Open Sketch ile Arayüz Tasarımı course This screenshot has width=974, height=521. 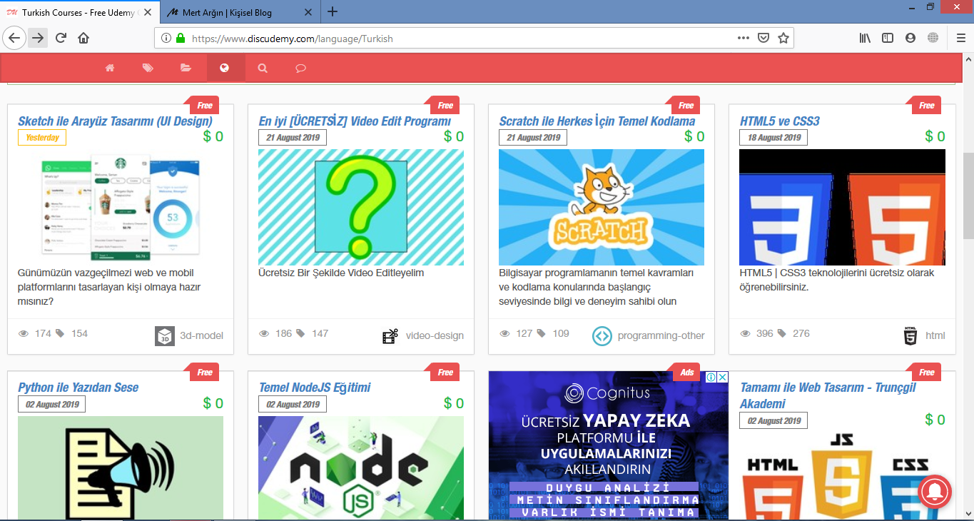coord(115,121)
